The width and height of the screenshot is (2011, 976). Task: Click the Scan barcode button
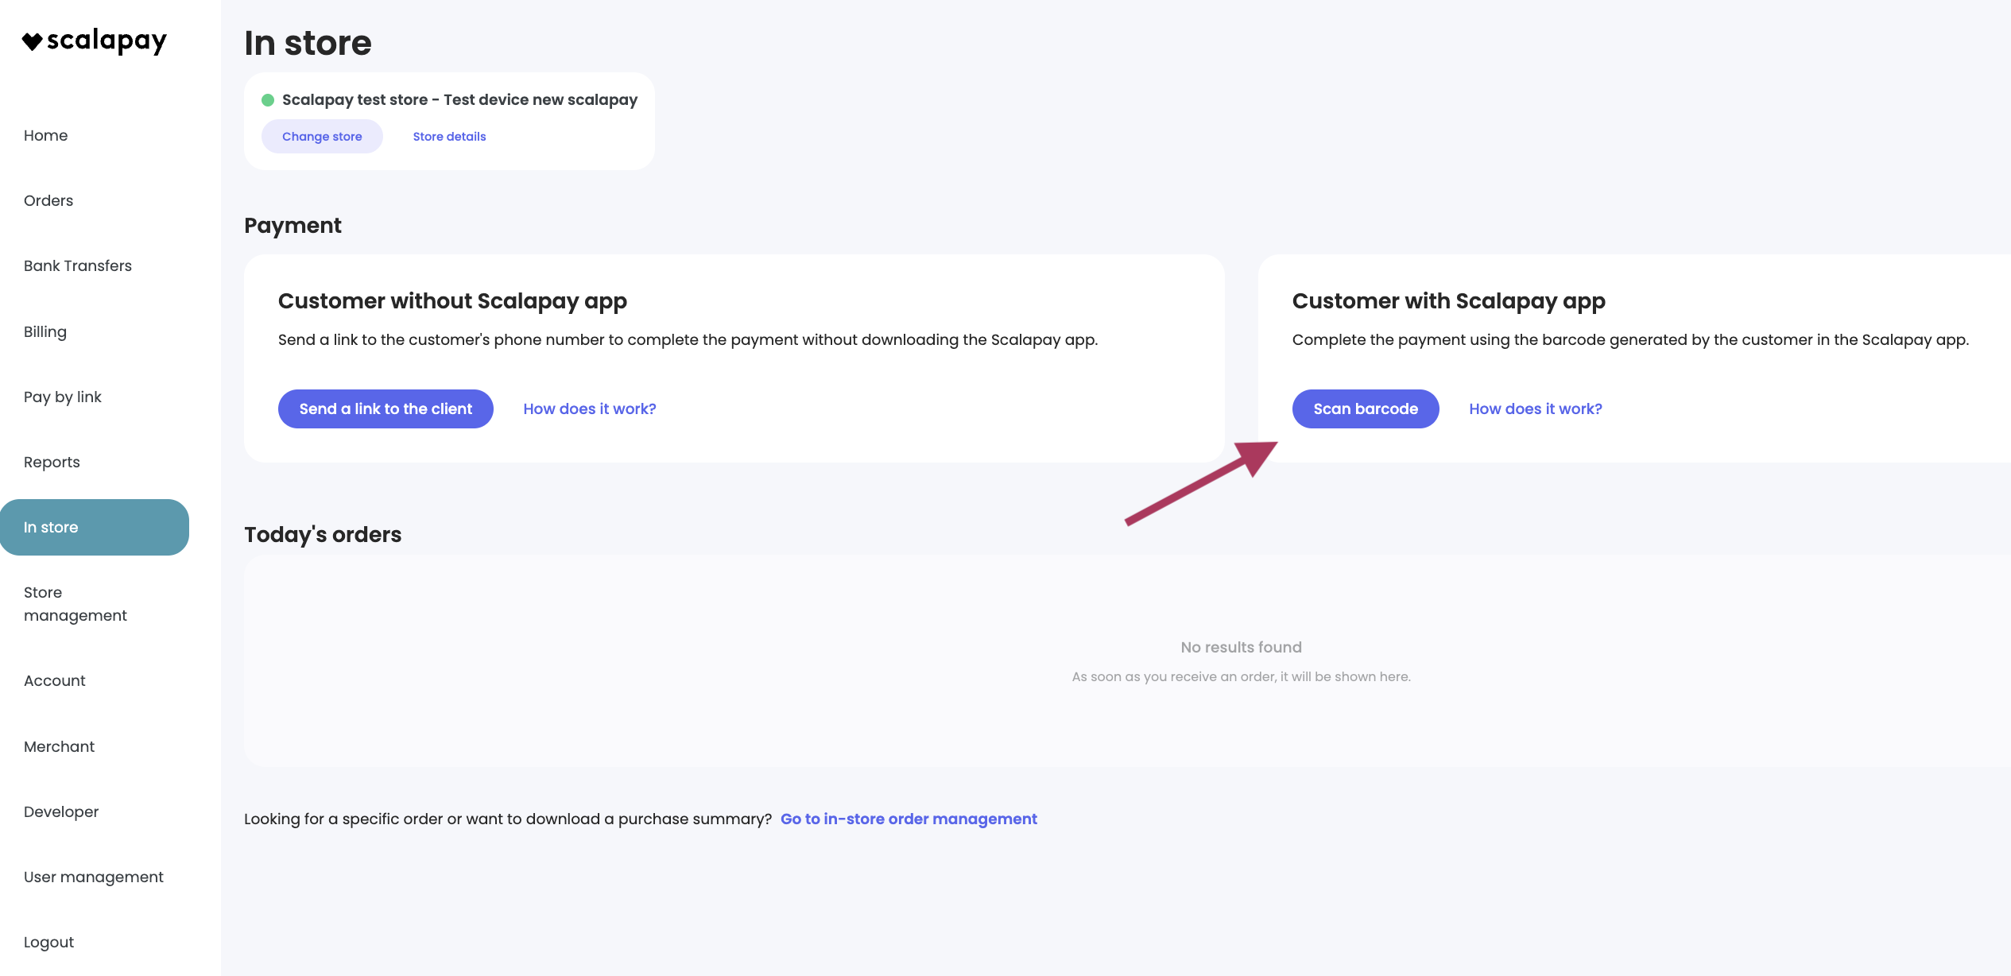pos(1366,409)
